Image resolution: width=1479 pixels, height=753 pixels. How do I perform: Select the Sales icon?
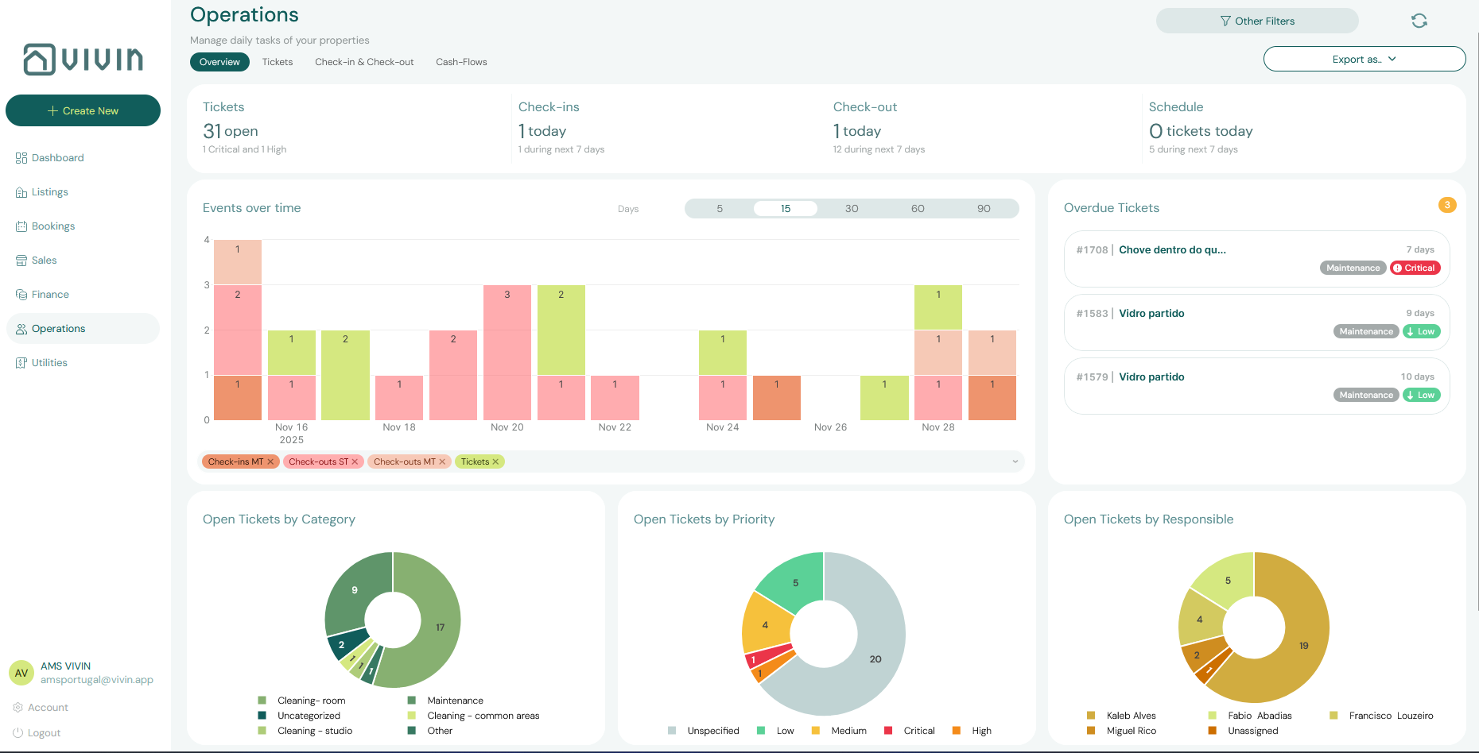pos(21,260)
